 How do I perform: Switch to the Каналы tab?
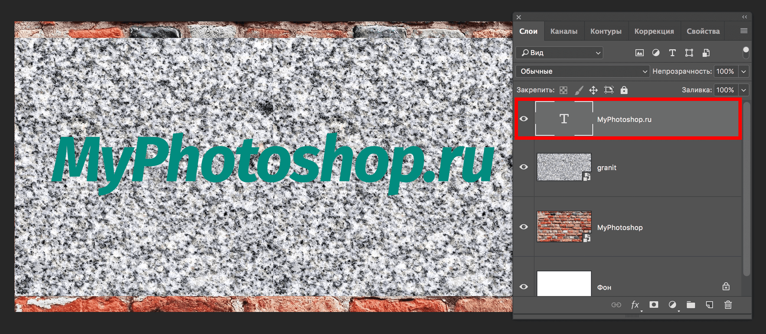tap(563, 31)
